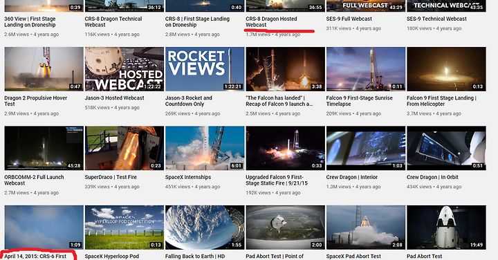Open SpaceX Internships title link
This screenshot has width=498, height=260.
tap(188, 177)
